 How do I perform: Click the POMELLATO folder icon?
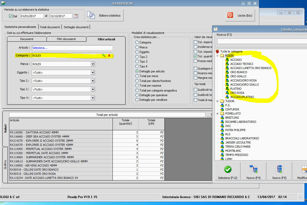[x=222, y=113]
